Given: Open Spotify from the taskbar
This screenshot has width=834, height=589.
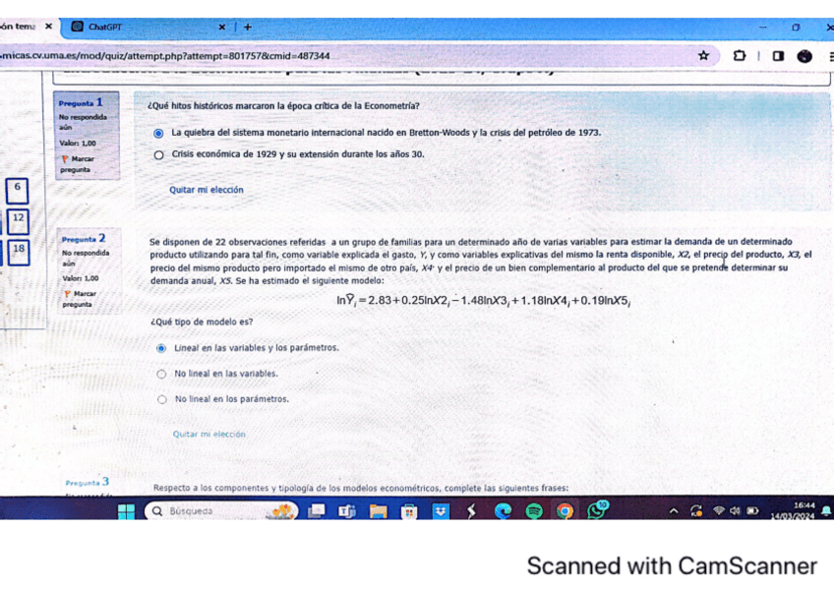Looking at the screenshot, I should click(x=533, y=511).
